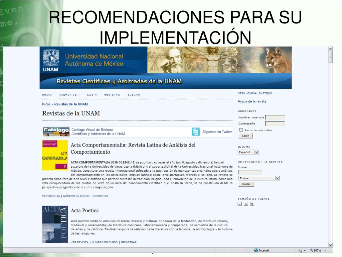Screen dimensions: 342x257
Task: Click REGISTRAR under Acta Poetica
Action: coord(129,242)
